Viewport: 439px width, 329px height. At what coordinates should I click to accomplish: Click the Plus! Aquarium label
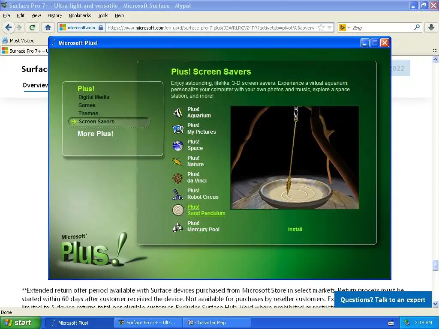click(199, 112)
